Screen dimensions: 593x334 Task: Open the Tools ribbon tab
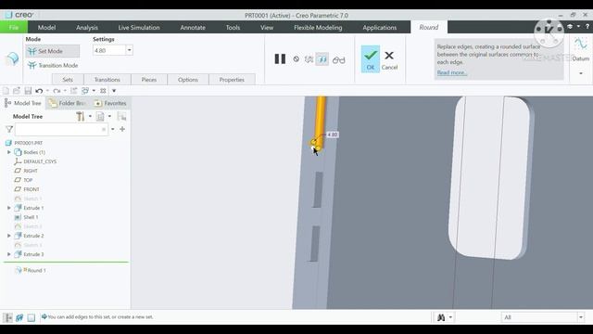tap(233, 27)
